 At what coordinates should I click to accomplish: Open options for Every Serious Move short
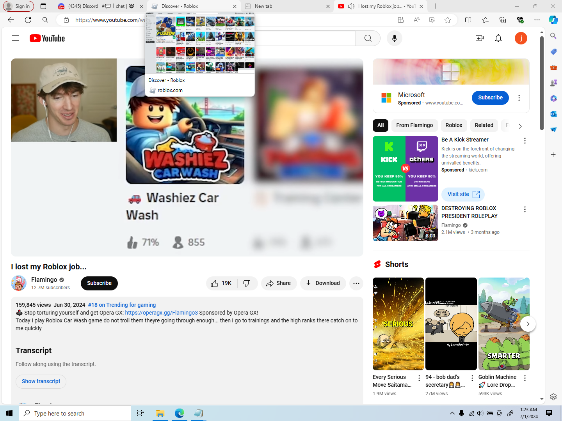419,378
